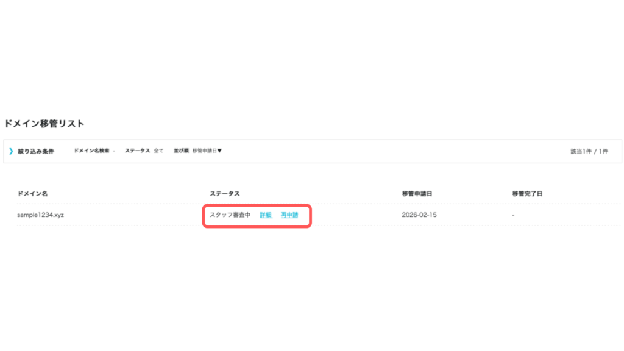Click the 2026-02-15 transfer request date
The height and width of the screenshot is (351, 624).
click(419, 215)
